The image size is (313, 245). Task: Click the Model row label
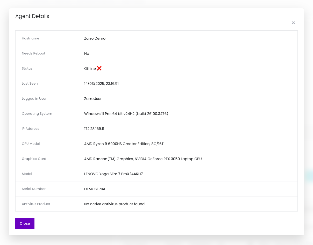pyautogui.click(x=27, y=174)
